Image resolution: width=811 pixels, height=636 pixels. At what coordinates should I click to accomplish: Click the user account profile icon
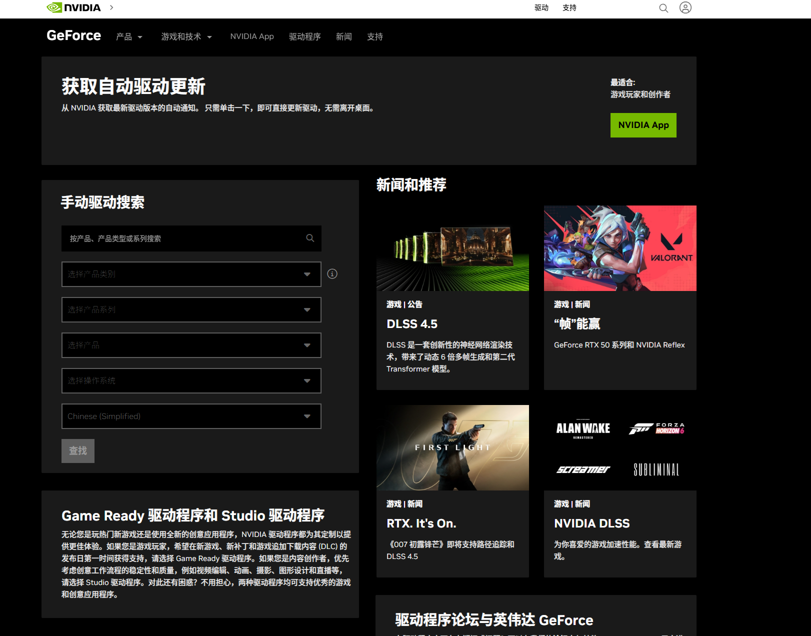(686, 7)
